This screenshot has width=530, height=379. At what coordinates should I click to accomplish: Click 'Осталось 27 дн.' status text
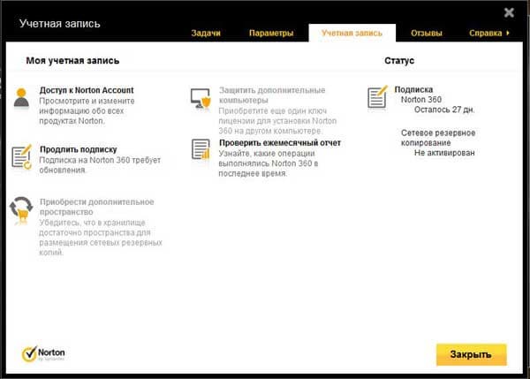pos(444,110)
